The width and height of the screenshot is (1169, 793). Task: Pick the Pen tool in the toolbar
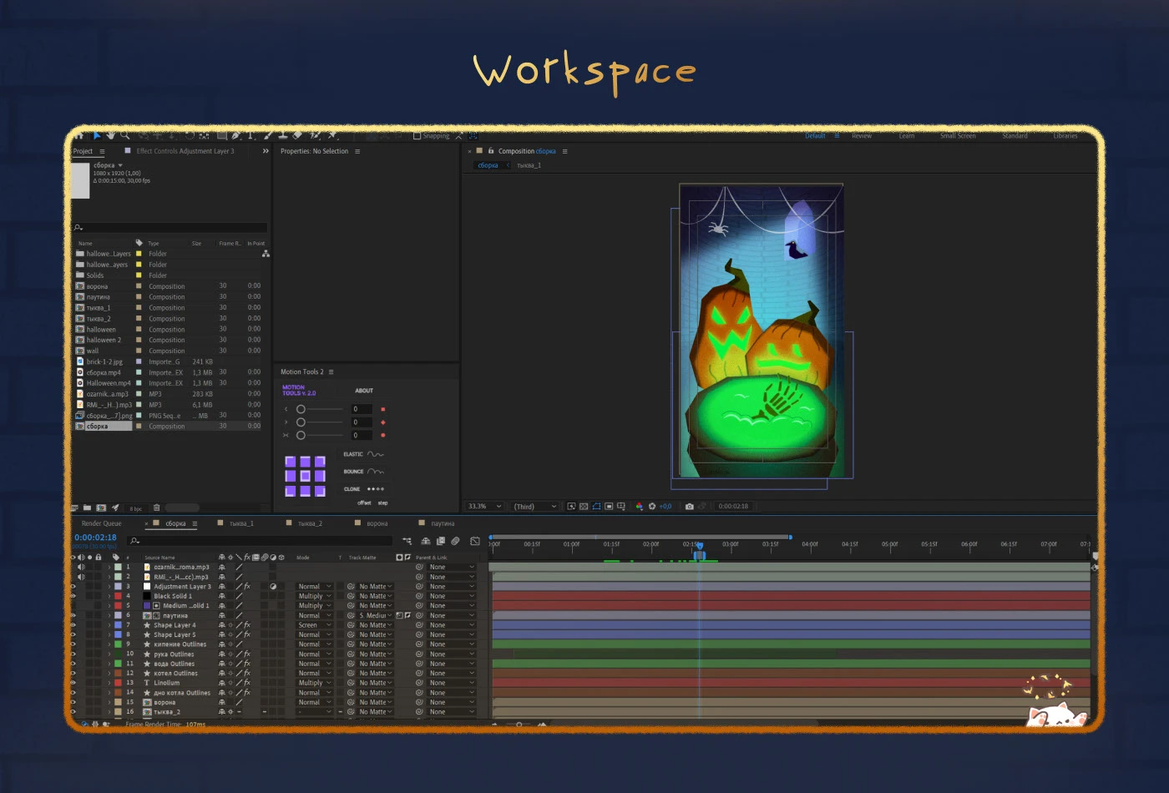click(x=235, y=135)
